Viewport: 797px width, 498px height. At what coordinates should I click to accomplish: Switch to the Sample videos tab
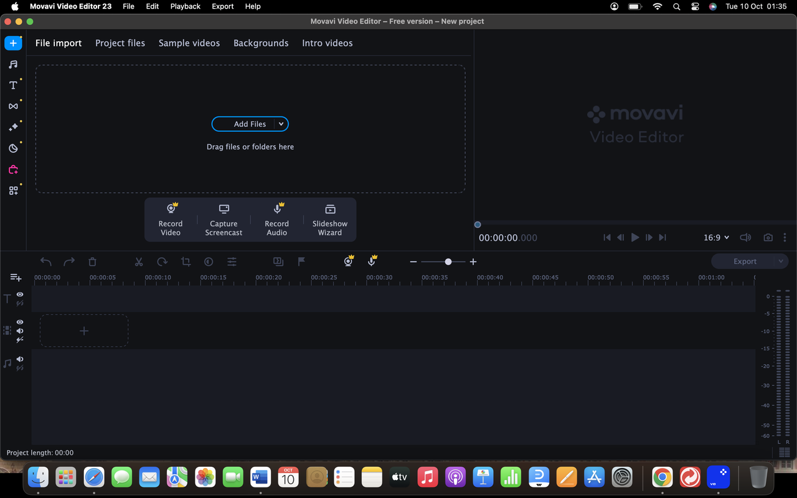click(x=189, y=43)
